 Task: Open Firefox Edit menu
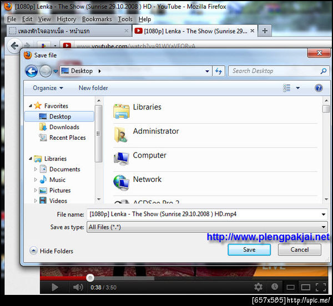[x=27, y=19]
